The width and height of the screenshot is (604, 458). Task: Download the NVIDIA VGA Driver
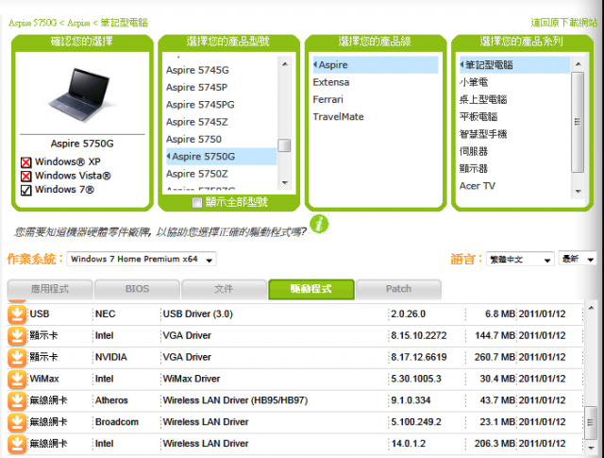[17, 357]
